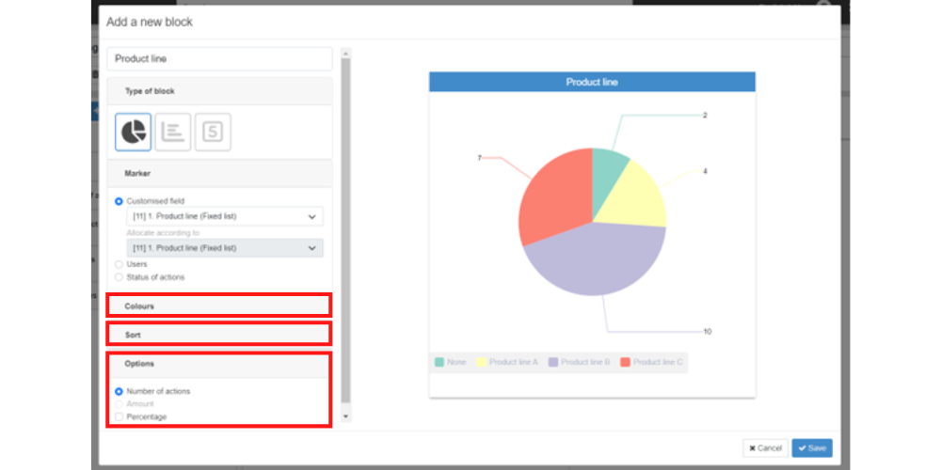Save the new block
The width and height of the screenshot is (941, 470).
pyautogui.click(x=812, y=448)
